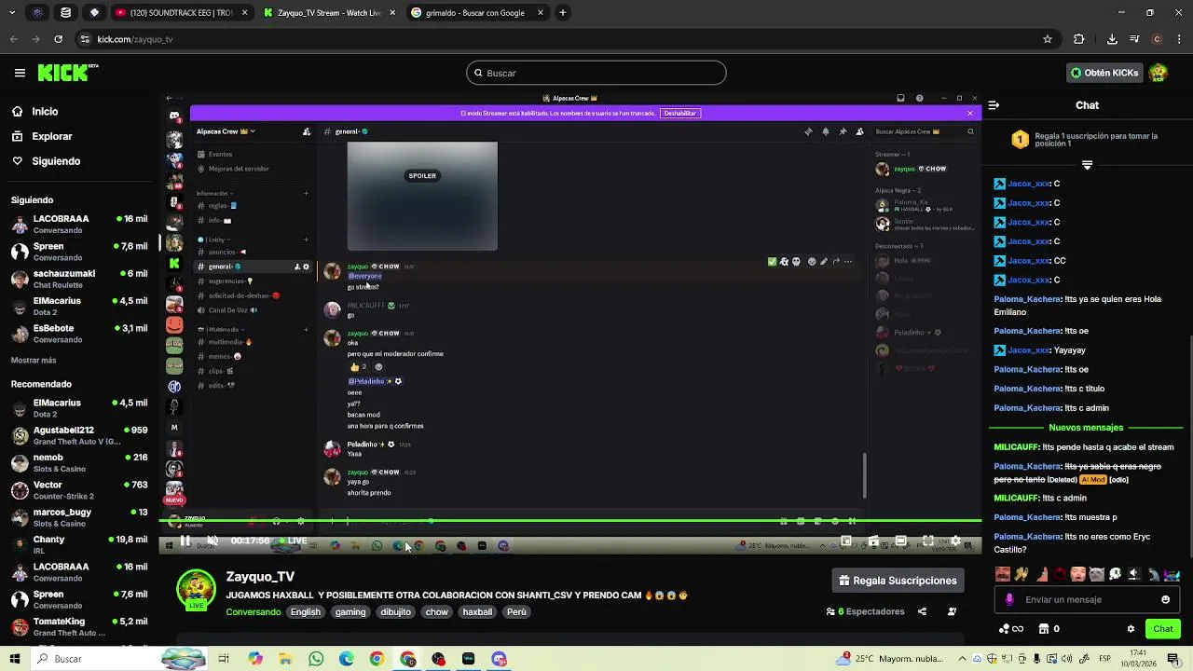
Task: Click purple microphone icon in chat input
Action: pos(1009,599)
